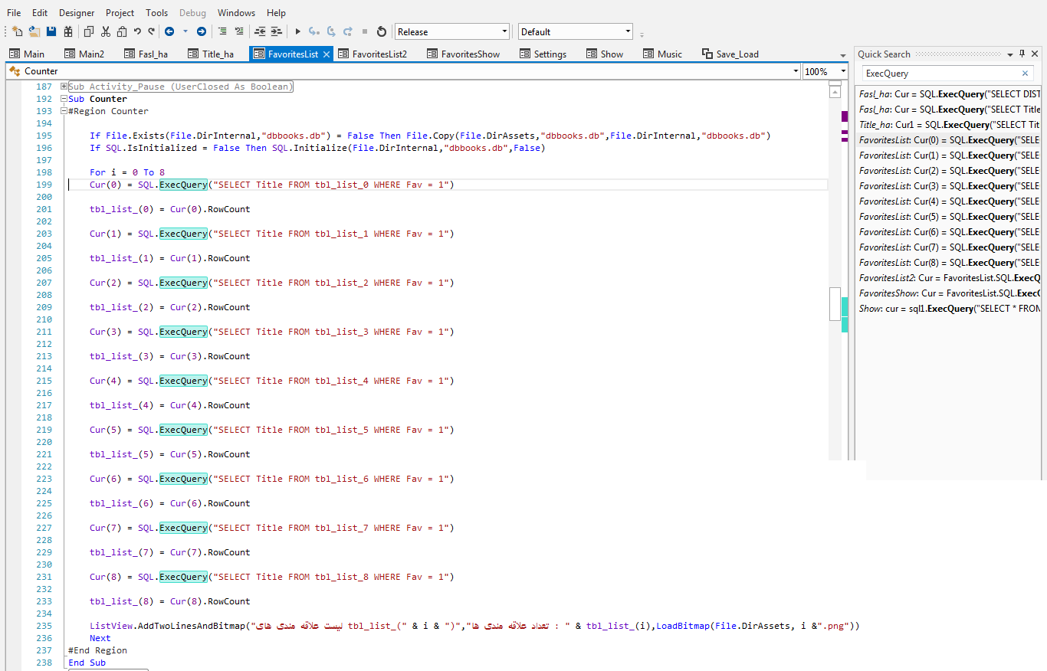The height and width of the screenshot is (671, 1047).
Task: Open the Release build configuration dropdown
Action: click(x=504, y=31)
